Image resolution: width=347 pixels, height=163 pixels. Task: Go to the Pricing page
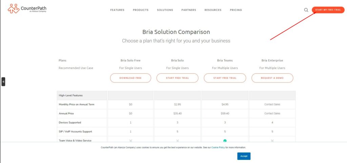coord(236,10)
